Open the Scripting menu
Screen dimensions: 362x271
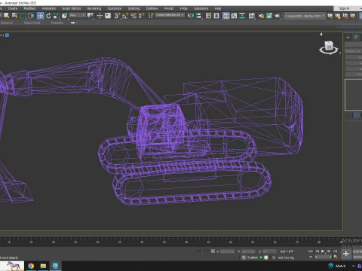coord(133,8)
